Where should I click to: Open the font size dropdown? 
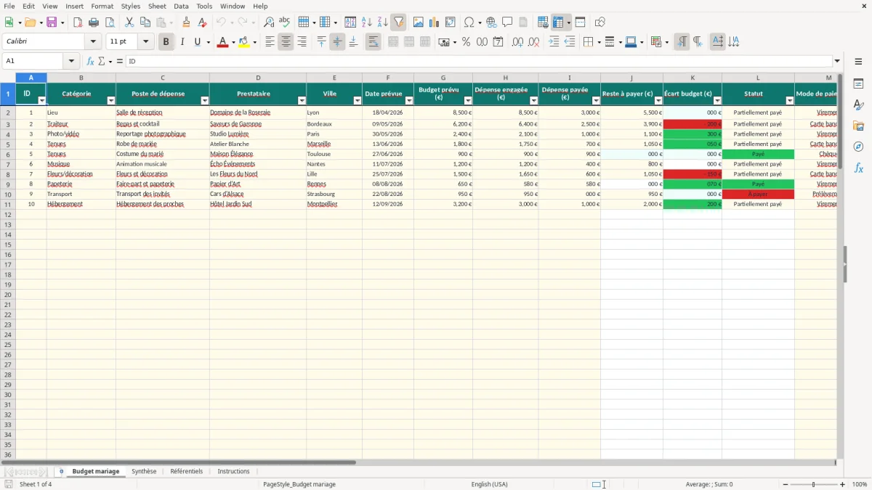coord(145,42)
